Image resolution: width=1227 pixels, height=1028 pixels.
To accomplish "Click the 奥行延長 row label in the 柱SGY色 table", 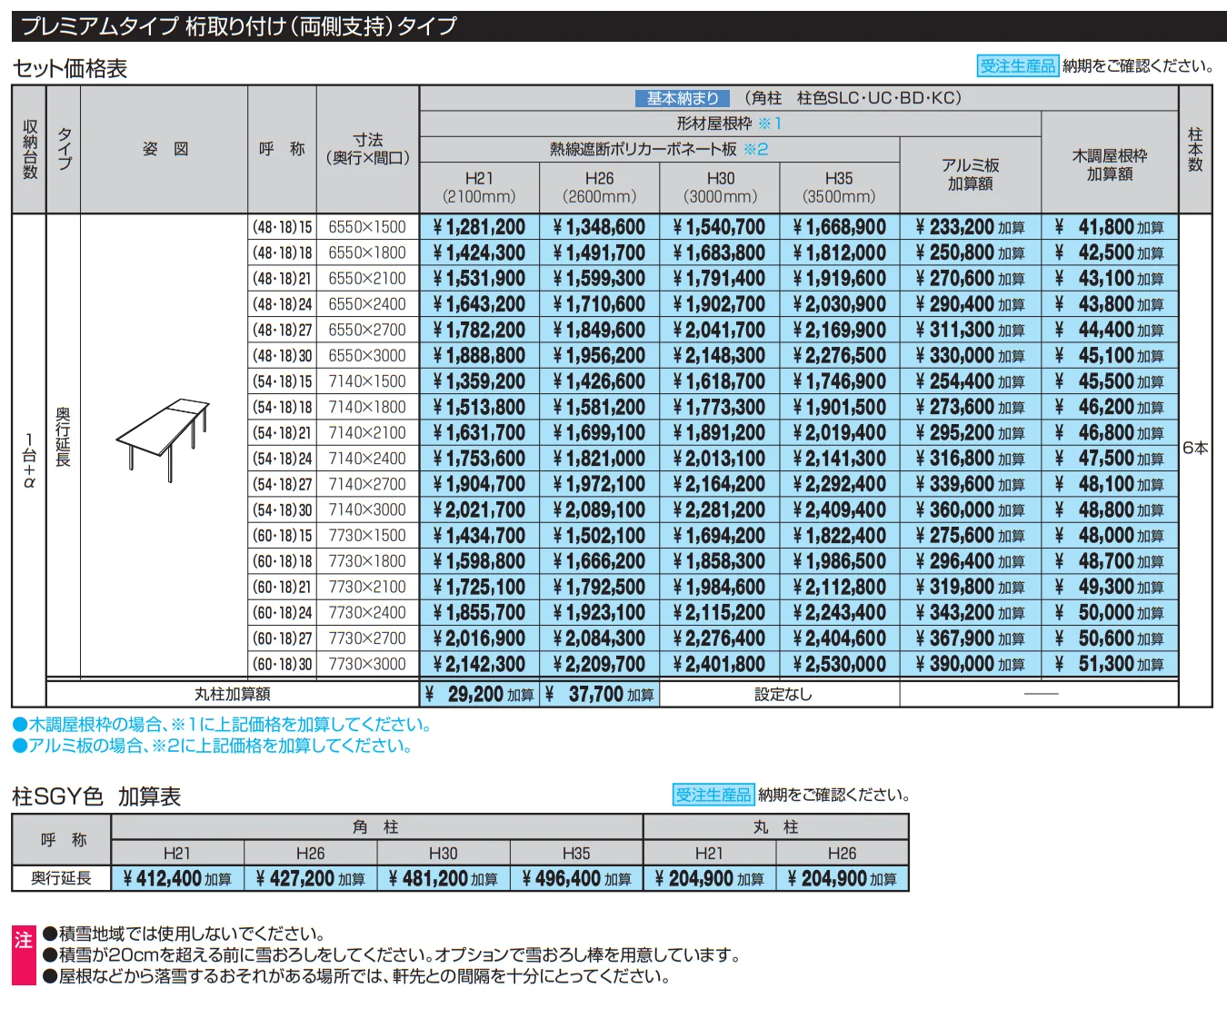I will tap(61, 879).
